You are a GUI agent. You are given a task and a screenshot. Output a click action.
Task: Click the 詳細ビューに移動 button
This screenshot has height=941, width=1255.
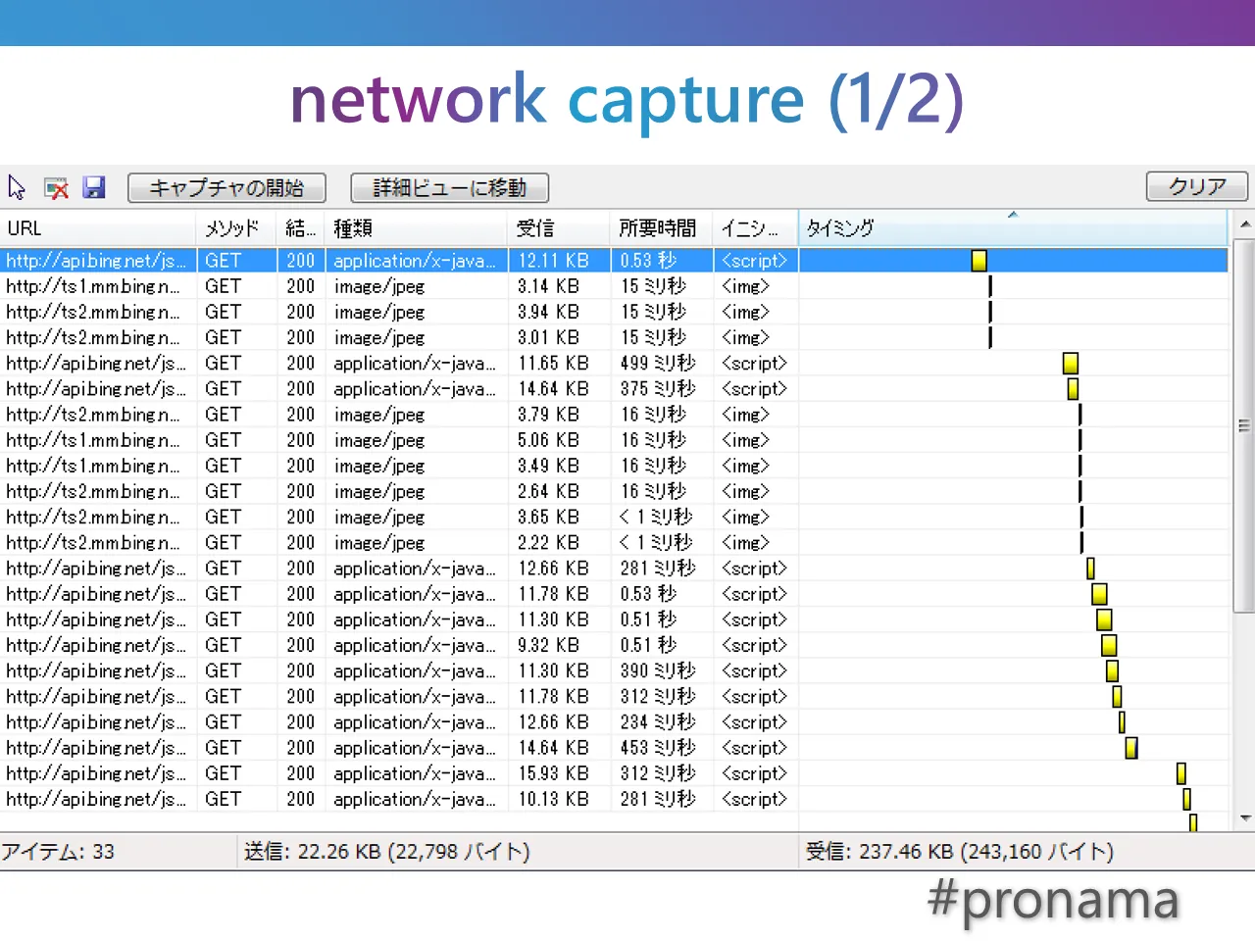(x=449, y=187)
